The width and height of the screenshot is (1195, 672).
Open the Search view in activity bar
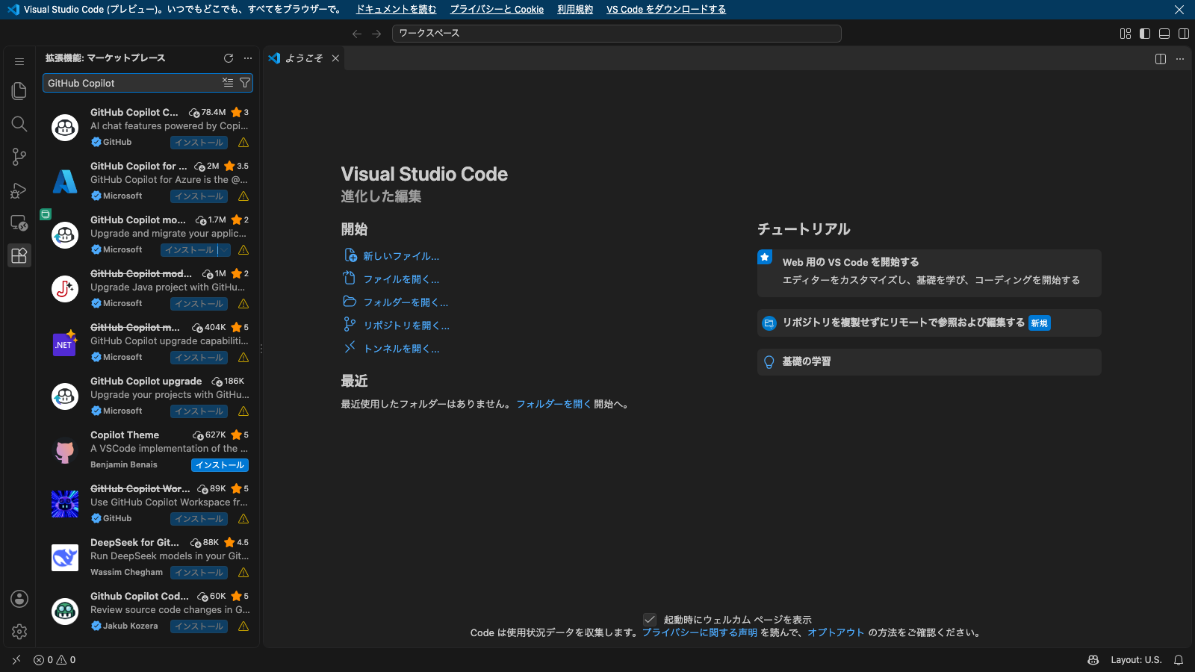[19, 124]
